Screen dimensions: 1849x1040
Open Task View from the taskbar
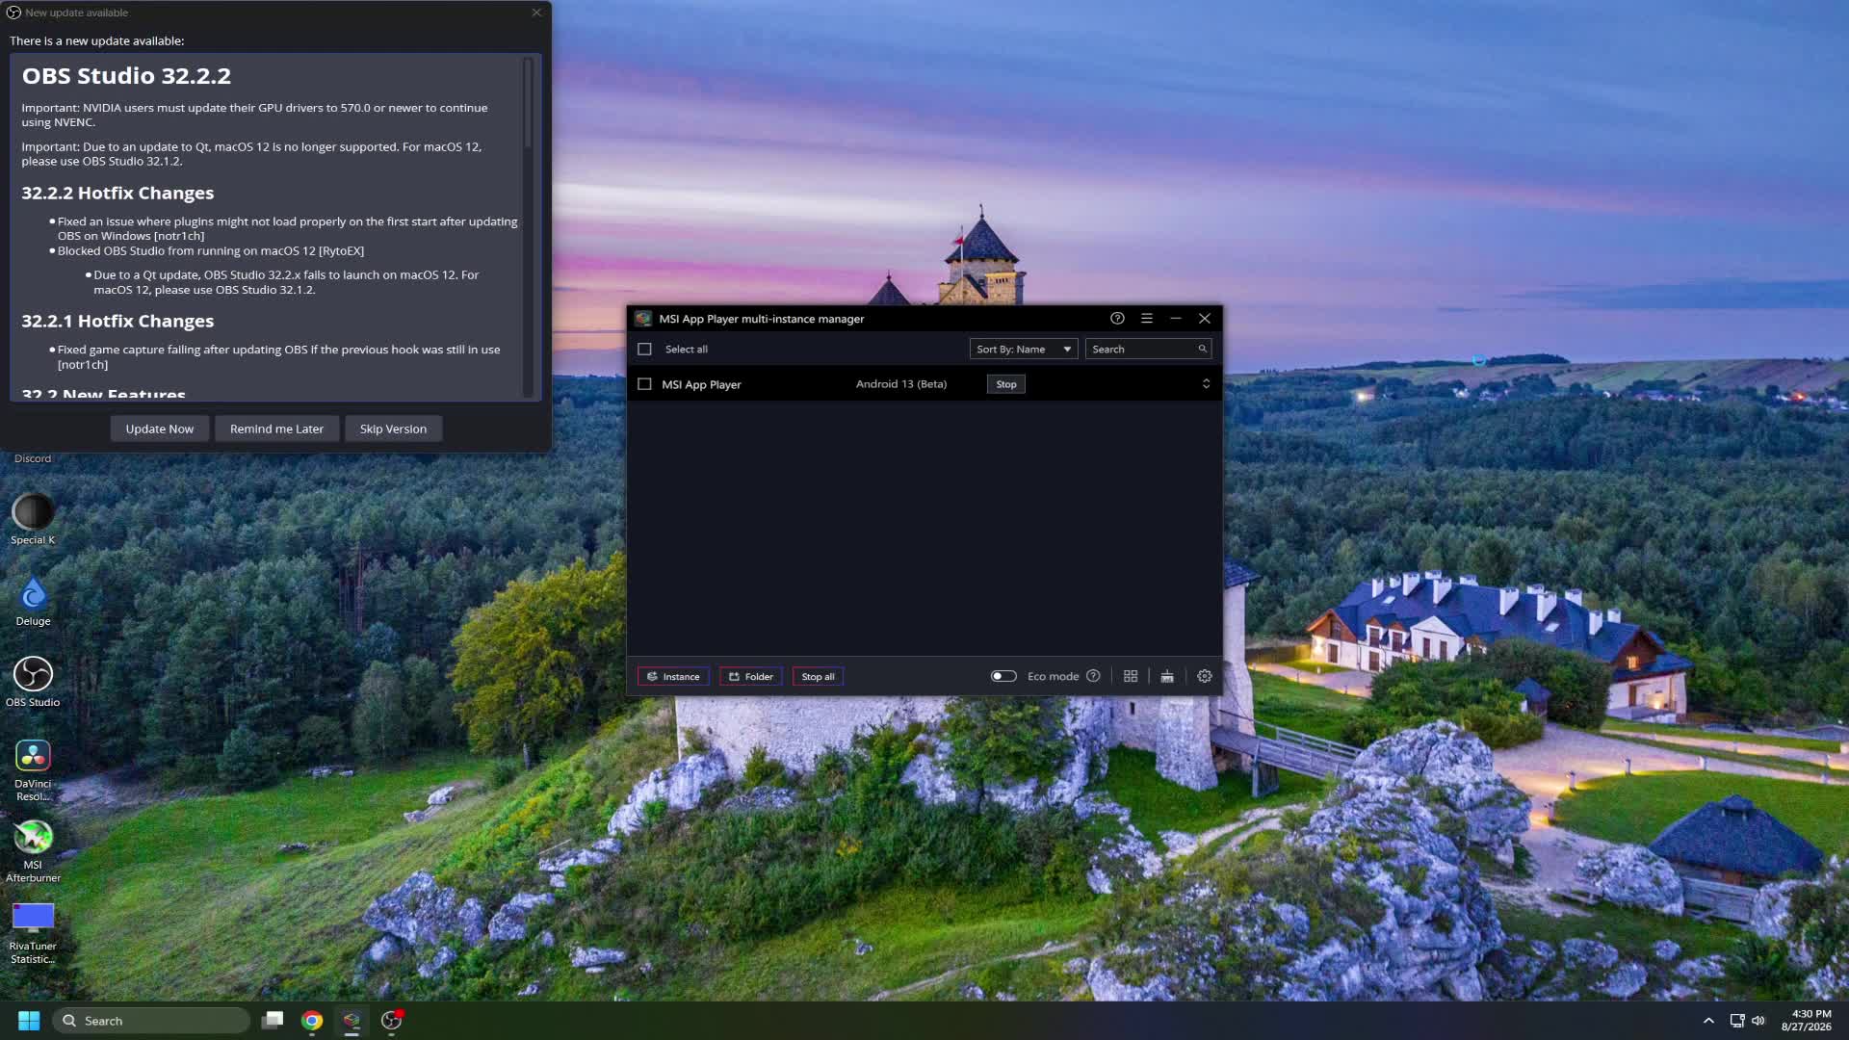273,1021
